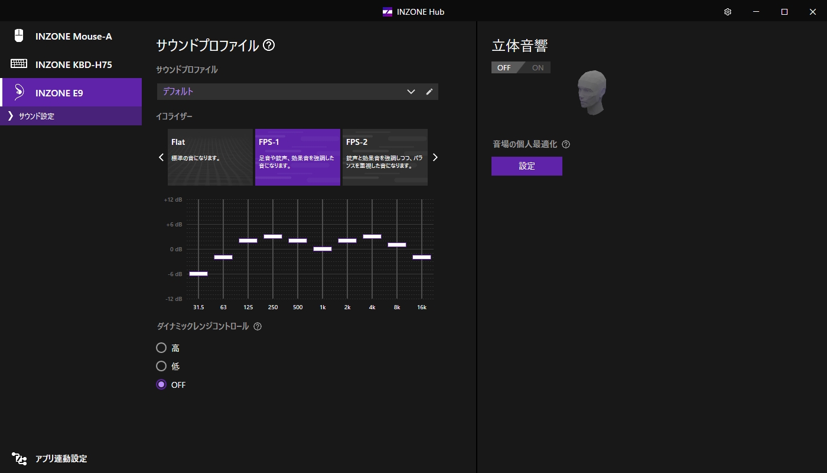Click the イコライザー label
Image resolution: width=827 pixels, height=473 pixels.
[174, 116]
